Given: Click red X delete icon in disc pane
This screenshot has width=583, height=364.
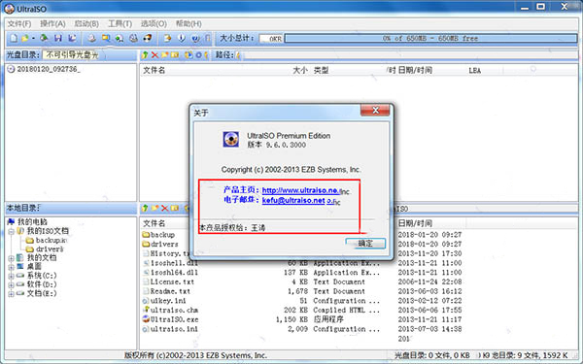Looking at the screenshot, I should 154,55.
